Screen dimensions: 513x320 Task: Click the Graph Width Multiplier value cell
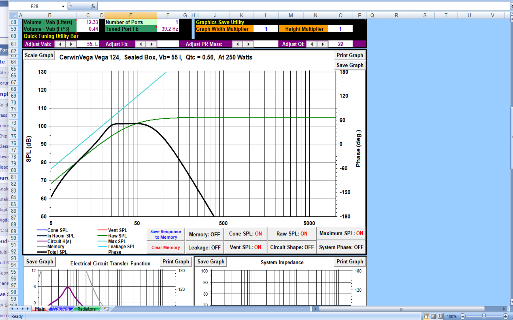266,29
